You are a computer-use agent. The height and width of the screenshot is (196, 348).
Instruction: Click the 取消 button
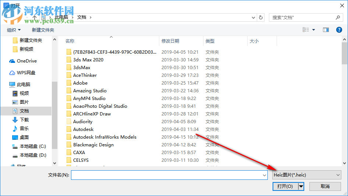click(325, 186)
